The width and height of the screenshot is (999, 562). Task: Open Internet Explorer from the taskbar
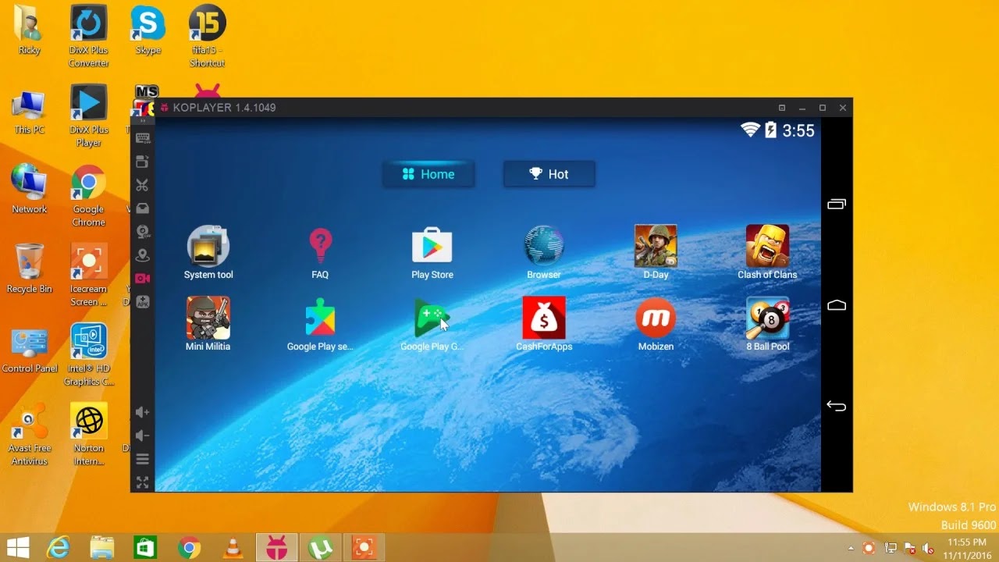click(59, 548)
